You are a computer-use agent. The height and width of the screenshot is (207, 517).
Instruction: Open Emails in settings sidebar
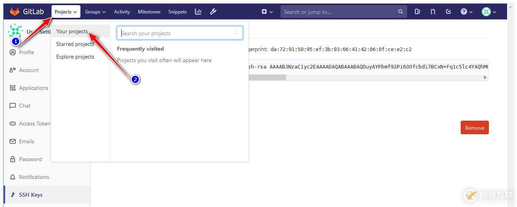point(27,141)
